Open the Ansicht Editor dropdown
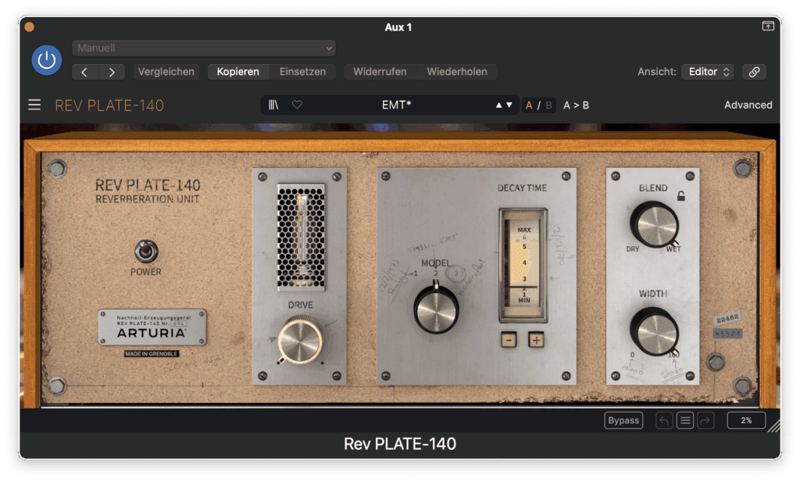The image size is (800, 482). (x=707, y=72)
